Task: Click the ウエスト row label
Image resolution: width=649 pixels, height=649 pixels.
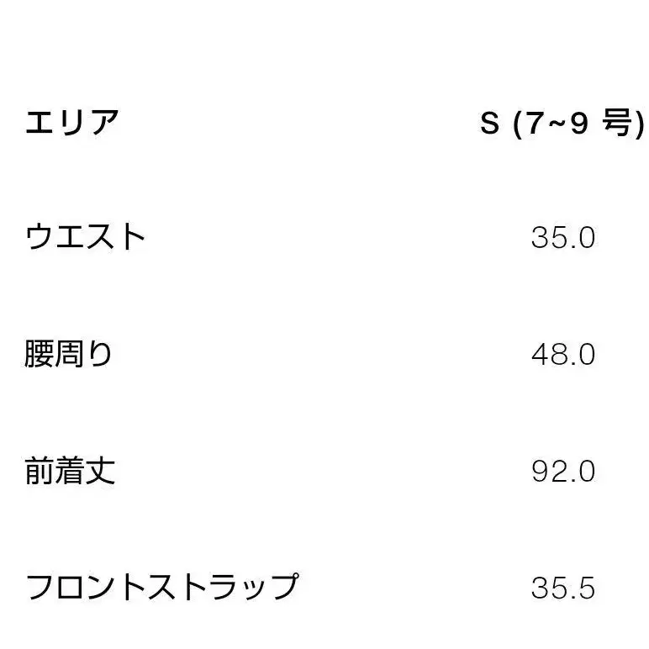Action: tap(86, 238)
